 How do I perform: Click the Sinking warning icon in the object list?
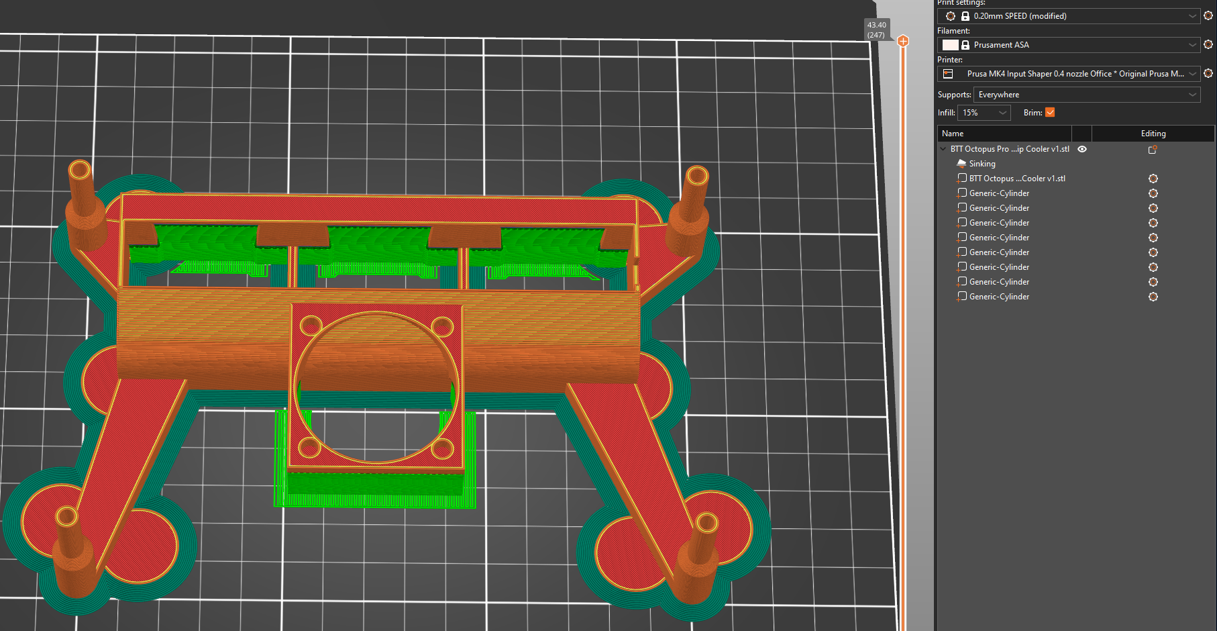[x=961, y=163]
